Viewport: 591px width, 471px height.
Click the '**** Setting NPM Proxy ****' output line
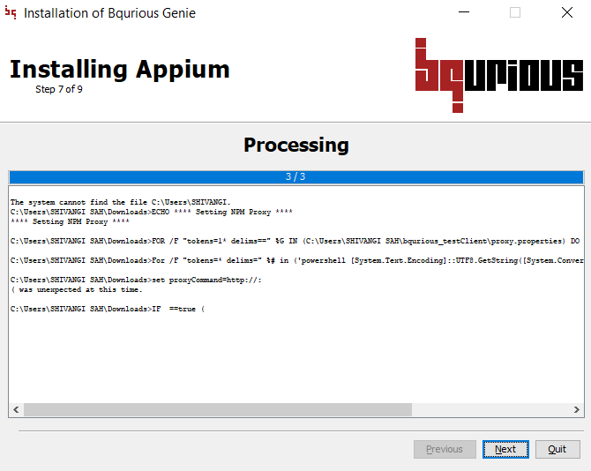[70, 221]
